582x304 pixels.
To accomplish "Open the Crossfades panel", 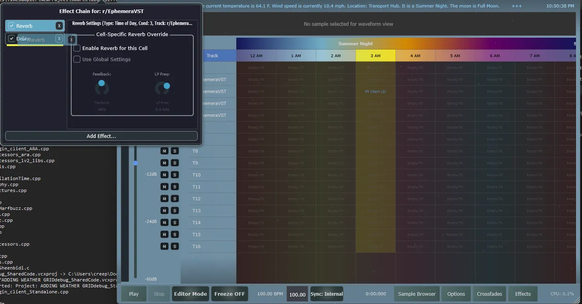I will coord(489,294).
